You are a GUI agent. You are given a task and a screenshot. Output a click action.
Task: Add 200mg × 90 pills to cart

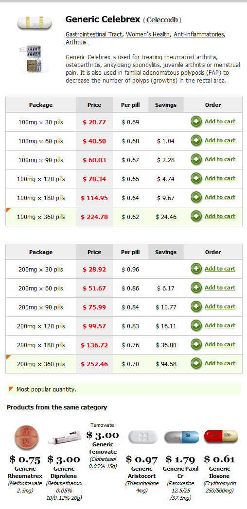pos(220,306)
